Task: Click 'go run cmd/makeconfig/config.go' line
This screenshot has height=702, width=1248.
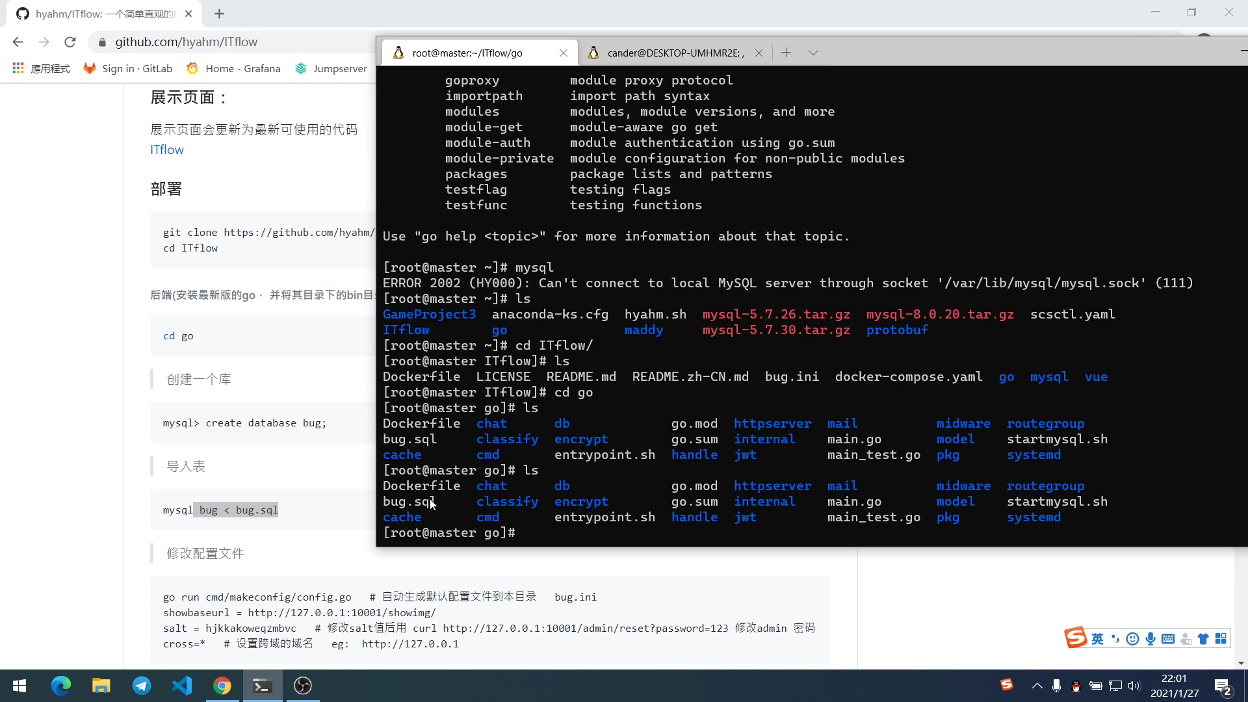Action: pos(257,597)
